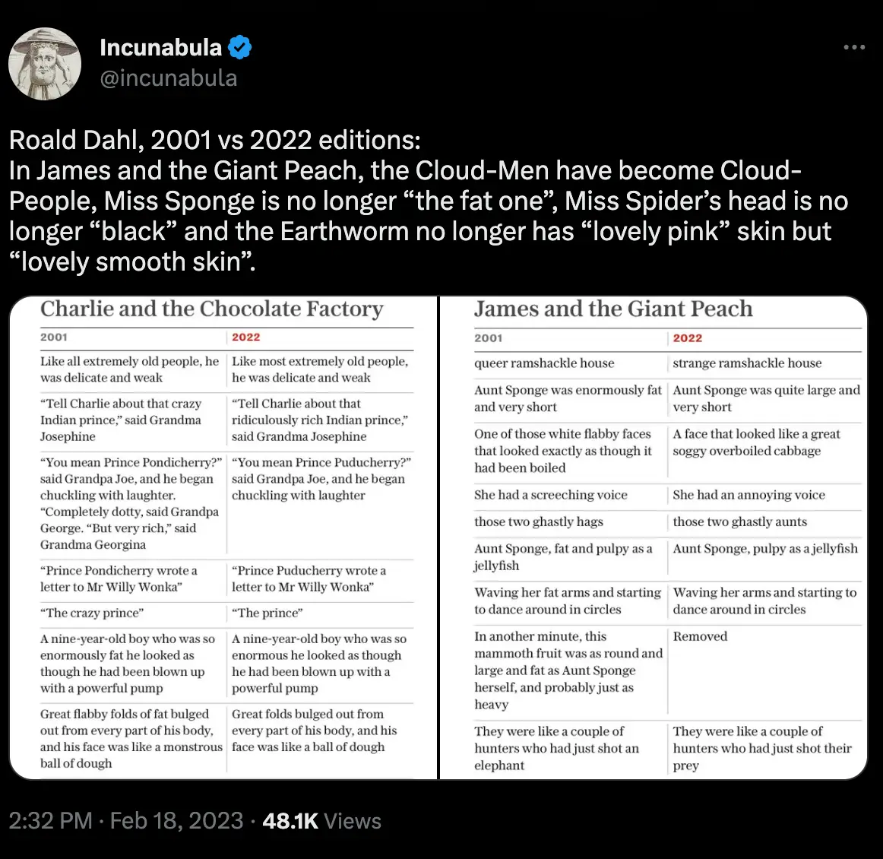Screen dimensions: 883x859
Task: Click the @incunabula handle
Action: click(x=169, y=78)
